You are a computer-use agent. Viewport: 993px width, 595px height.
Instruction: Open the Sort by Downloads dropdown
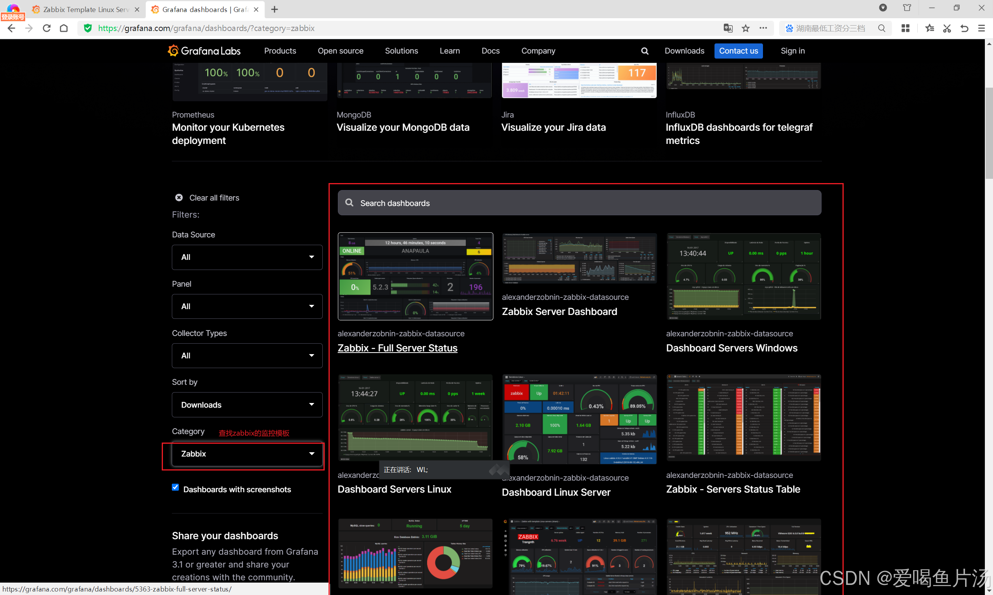pos(247,405)
